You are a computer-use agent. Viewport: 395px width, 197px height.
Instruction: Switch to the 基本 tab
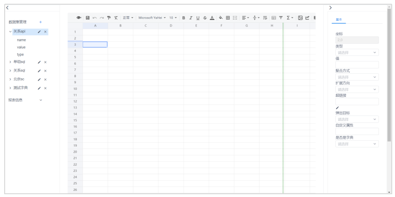(x=339, y=20)
